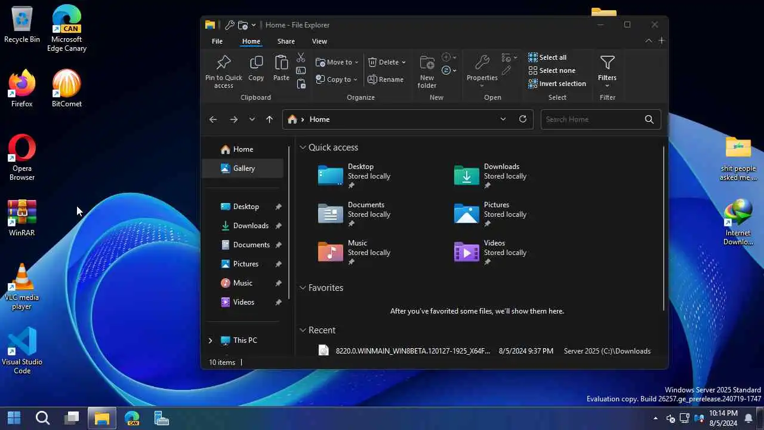
Task: Select the WinRAR desktop shortcut
Action: pos(22,218)
